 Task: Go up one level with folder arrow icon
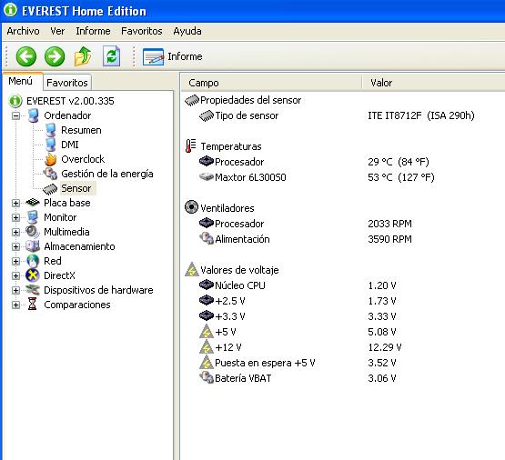click(x=83, y=56)
